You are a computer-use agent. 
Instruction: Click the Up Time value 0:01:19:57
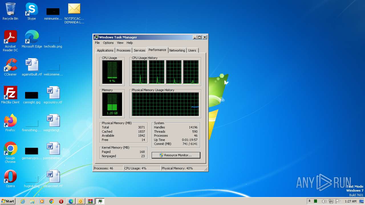(190, 140)
